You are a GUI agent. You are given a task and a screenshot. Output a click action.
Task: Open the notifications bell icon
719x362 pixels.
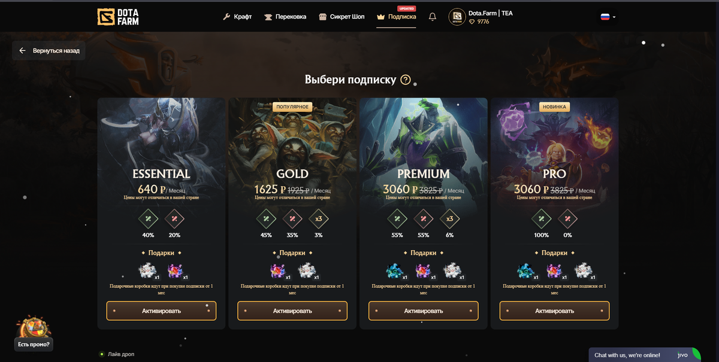click(432, 17)
